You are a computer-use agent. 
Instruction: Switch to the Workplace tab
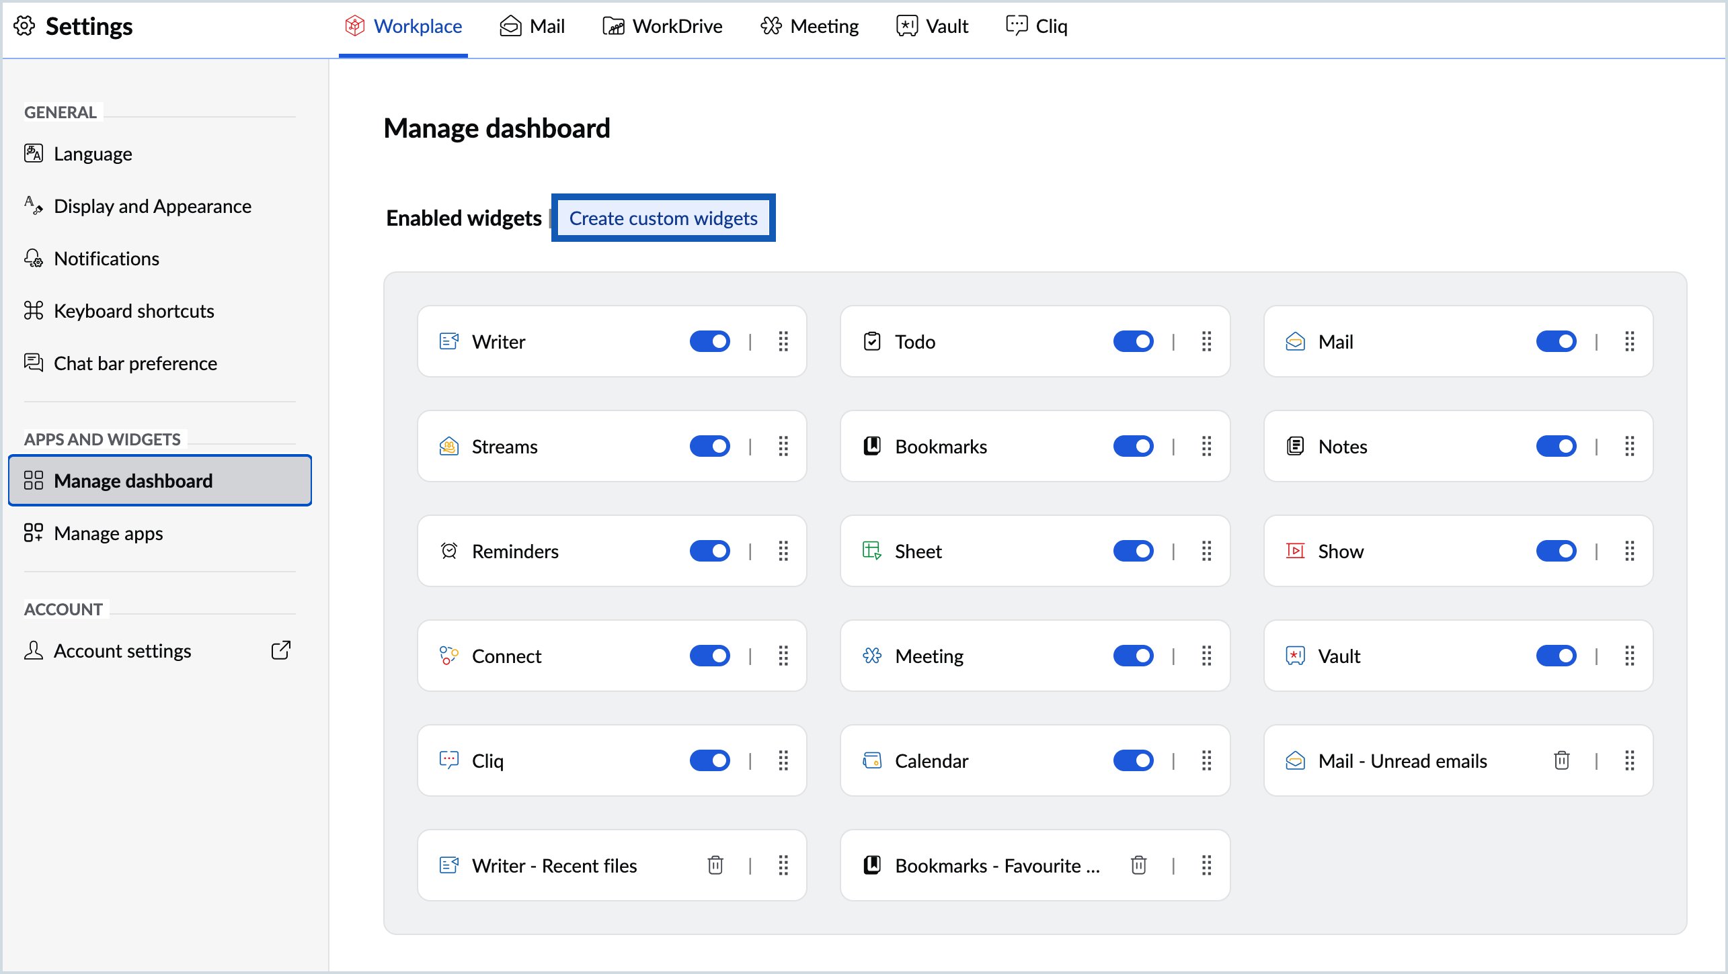pyautogui.click(x=403, y=26)
